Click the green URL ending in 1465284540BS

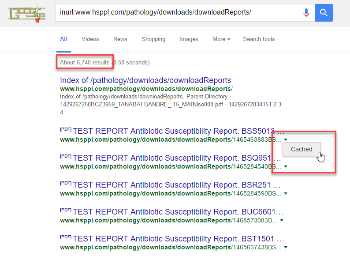(171, 166)
